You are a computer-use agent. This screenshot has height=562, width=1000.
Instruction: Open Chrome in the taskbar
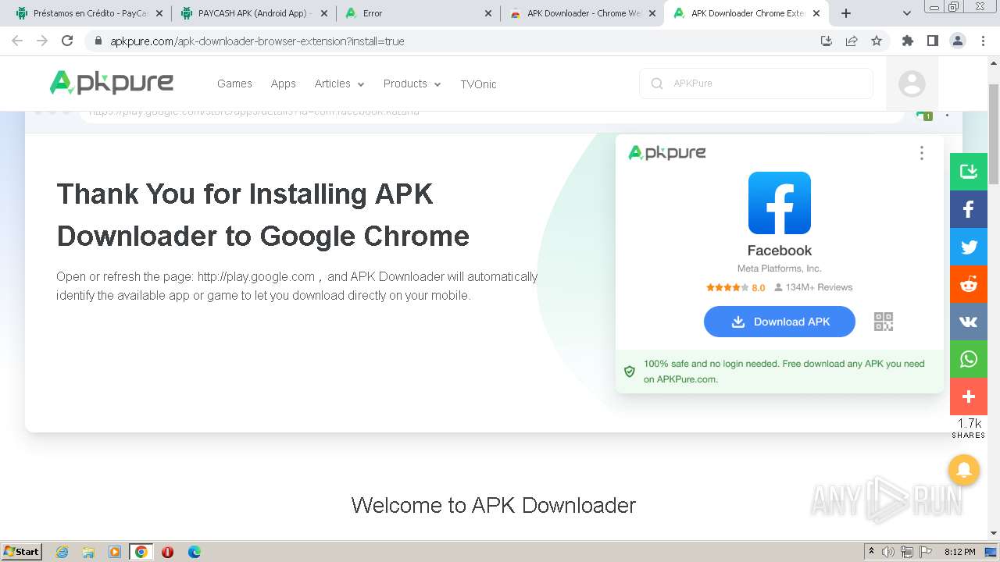[x=141, y=552]
